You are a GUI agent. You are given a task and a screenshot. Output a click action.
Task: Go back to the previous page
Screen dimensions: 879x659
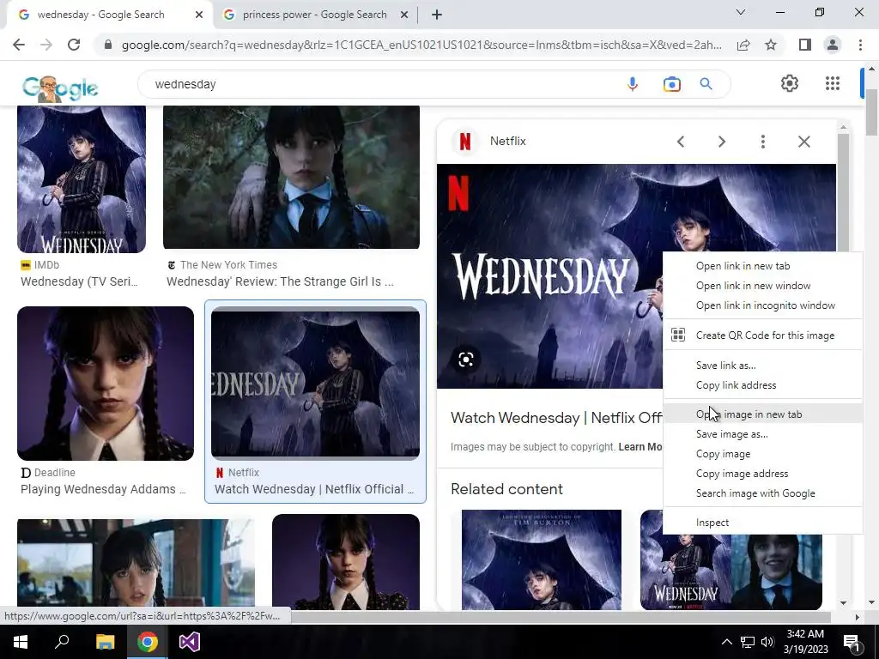point(19,45)
